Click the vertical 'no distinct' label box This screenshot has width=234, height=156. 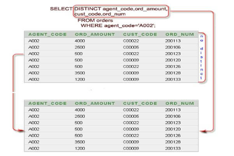coord(202,57)
